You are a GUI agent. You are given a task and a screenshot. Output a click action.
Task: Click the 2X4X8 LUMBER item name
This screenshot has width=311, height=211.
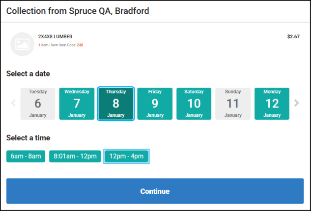coord(55,36)
